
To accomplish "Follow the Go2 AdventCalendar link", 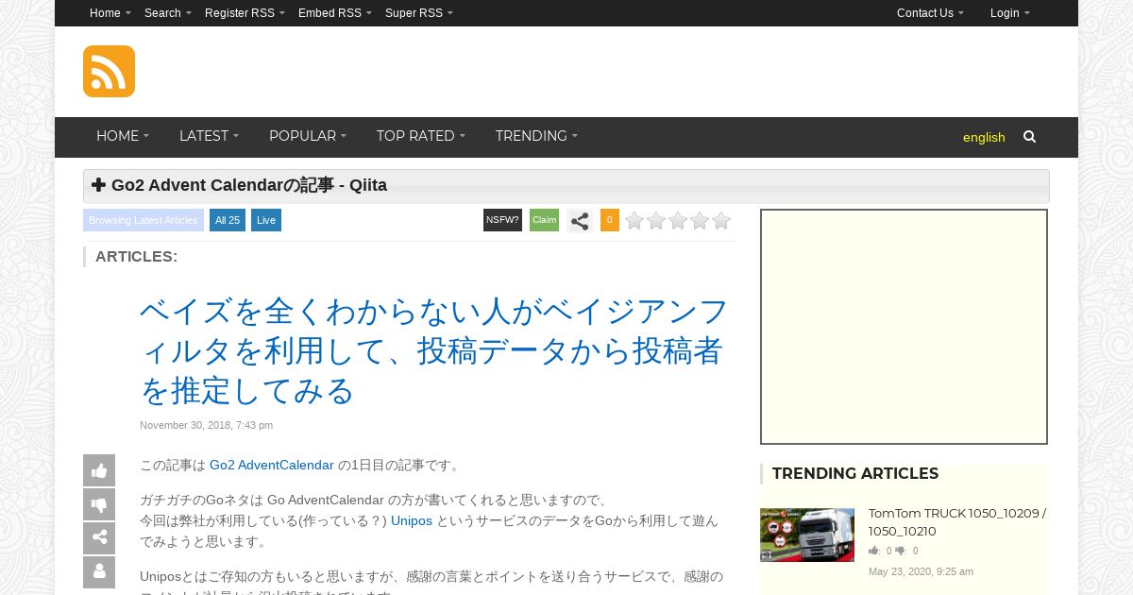I will pyautogui.click(x=272, y=465).
